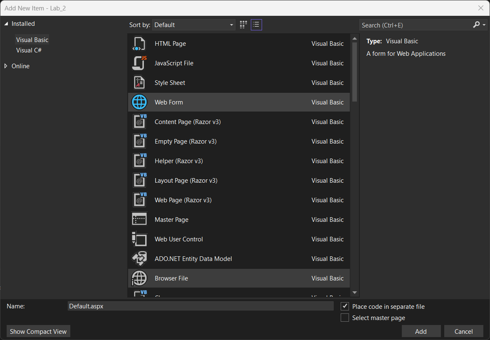Click the Helper (Razor v3) icon
Viewport: 490px width, 340px height.
click(139, 161)
